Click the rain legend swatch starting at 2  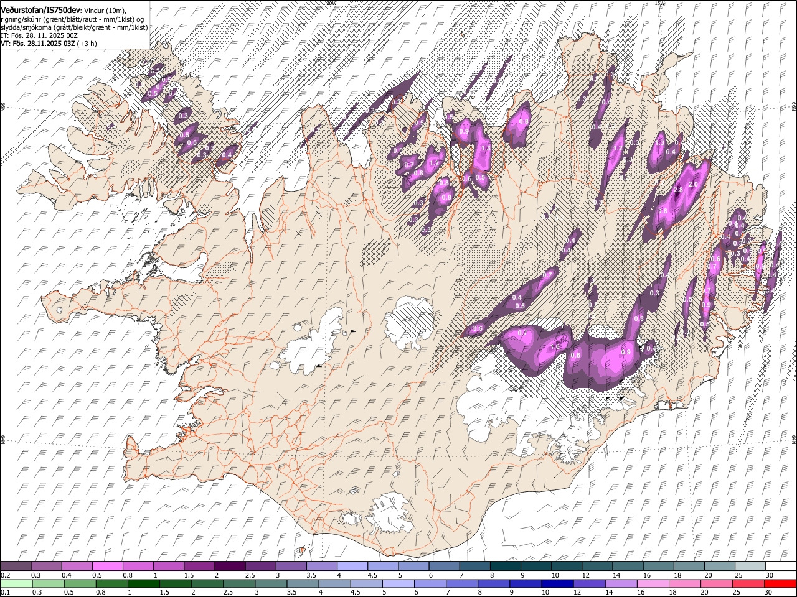(207, 583)
